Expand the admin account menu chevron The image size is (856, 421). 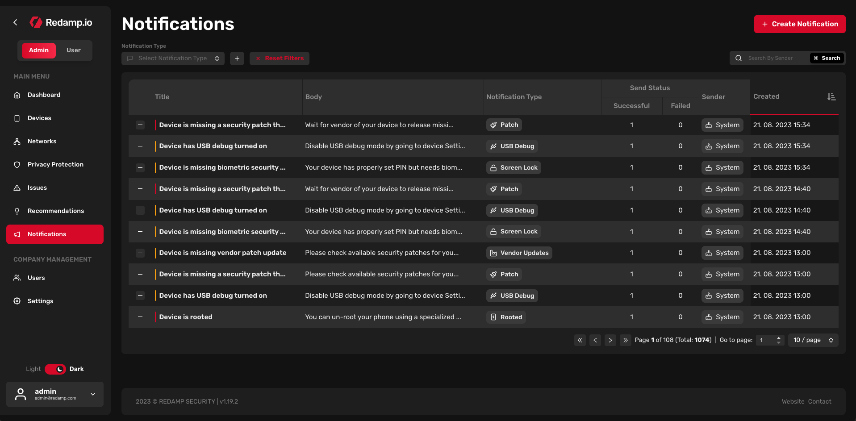tap(93, 394)
